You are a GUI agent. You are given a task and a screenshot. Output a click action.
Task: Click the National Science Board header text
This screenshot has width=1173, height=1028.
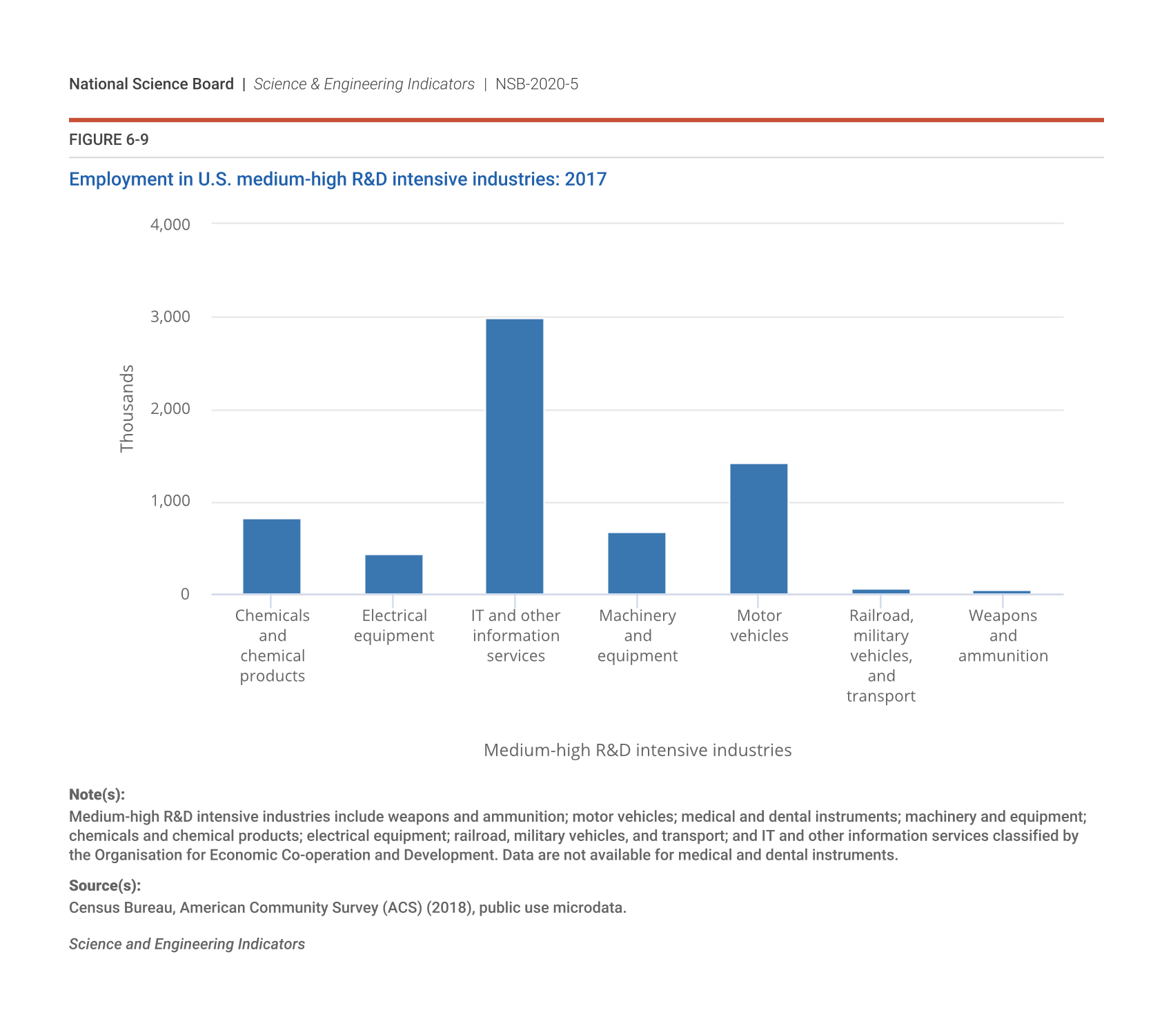tap(151, 84)
